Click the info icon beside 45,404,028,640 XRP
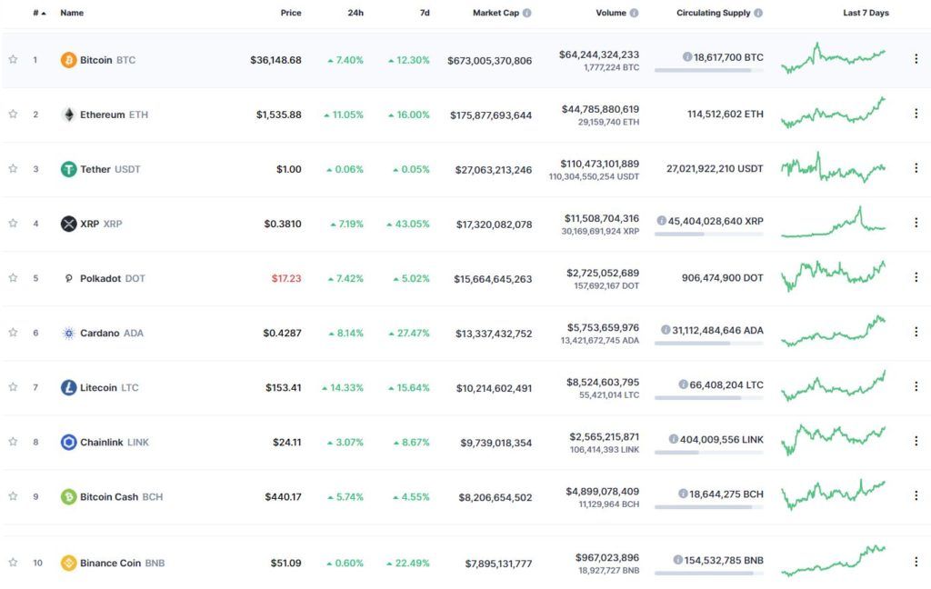 (662, 221)
